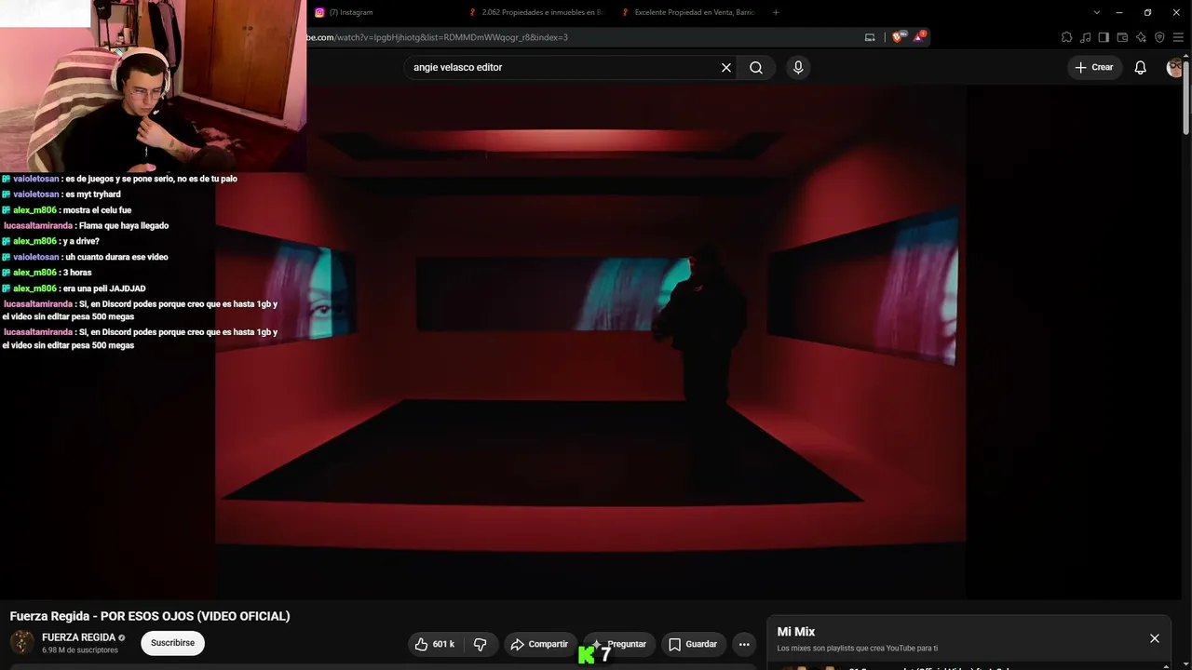Screen dimensions: 1192x670
Task: Click the cast/install icon in address bar
Action: (870, 37)
